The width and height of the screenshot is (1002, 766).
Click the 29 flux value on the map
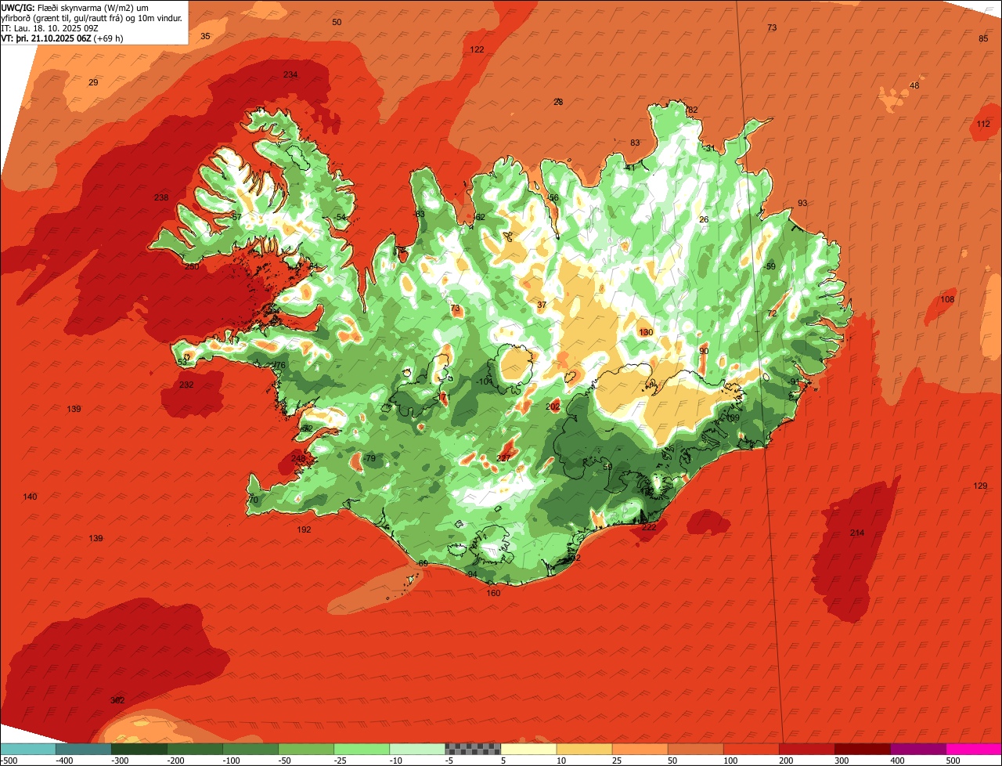[x=93, y=82]
